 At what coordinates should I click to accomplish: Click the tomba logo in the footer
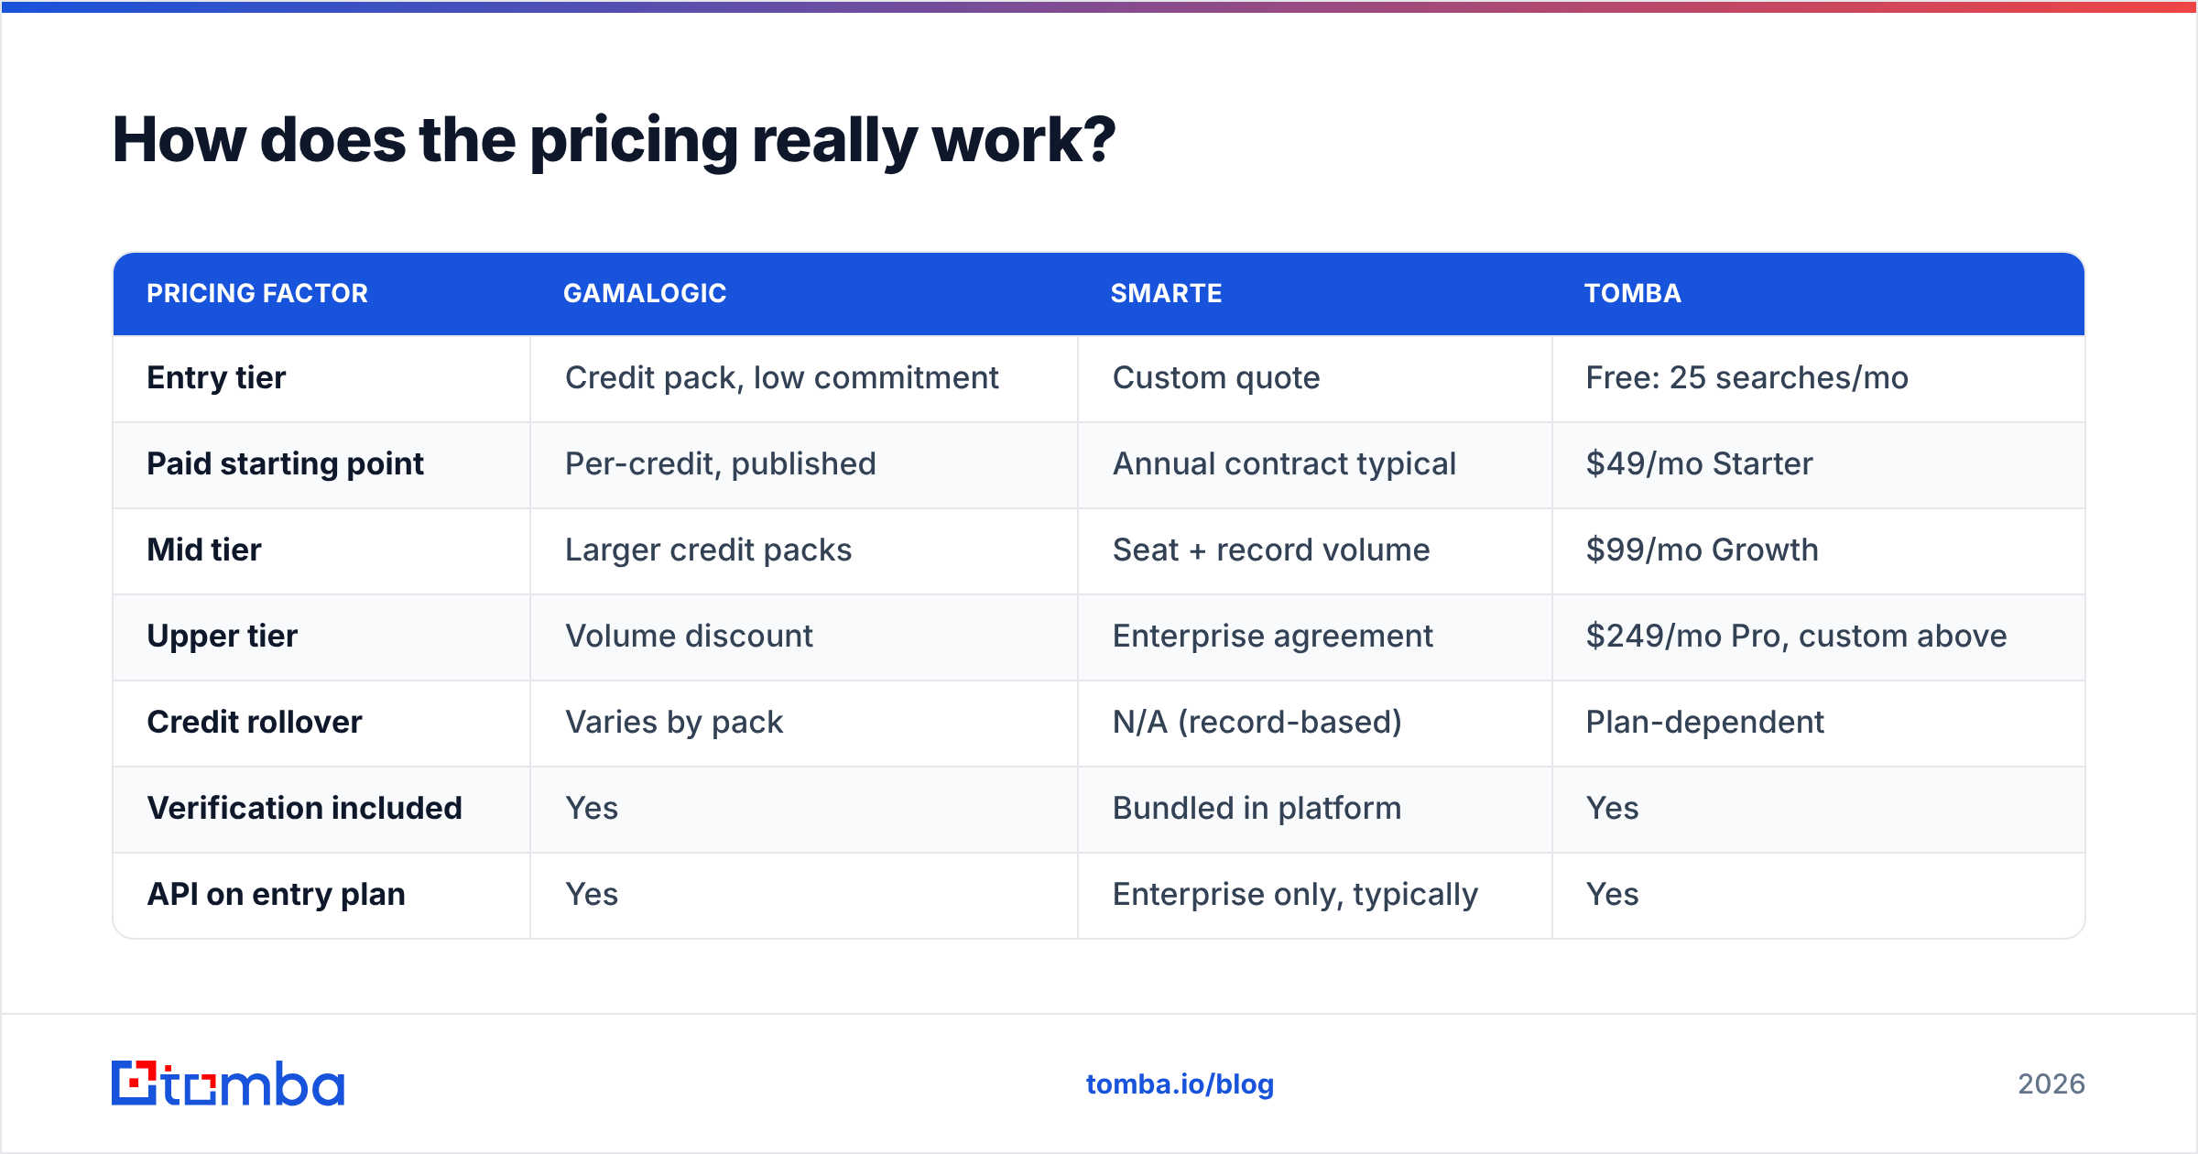point(228,1083)
